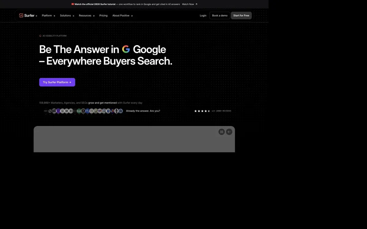367x229 pixels.
Task: Click the 'Watch the official 2026 Surfer tutorial' text
Action: coord(95,4)
